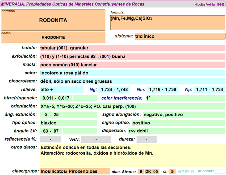Click the hábito field with tabular text

pyautogui.click(x=132, y=48)
